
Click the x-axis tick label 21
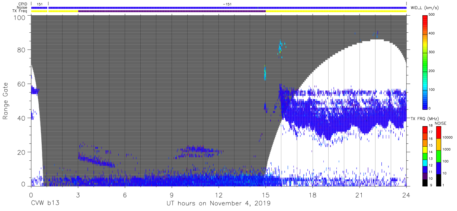(359, 195)
